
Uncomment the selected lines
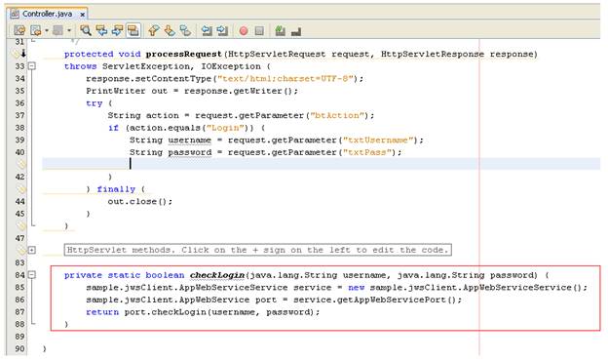tap(296, 30)
